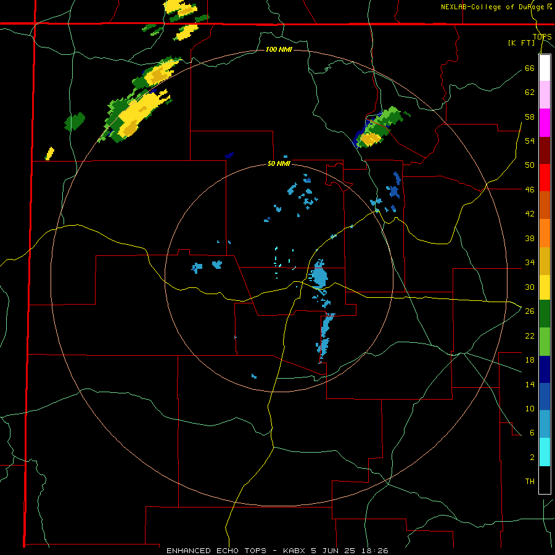Click the '2' legend value
The width and height of the screenshot is (555, 555).
[532, 458]
